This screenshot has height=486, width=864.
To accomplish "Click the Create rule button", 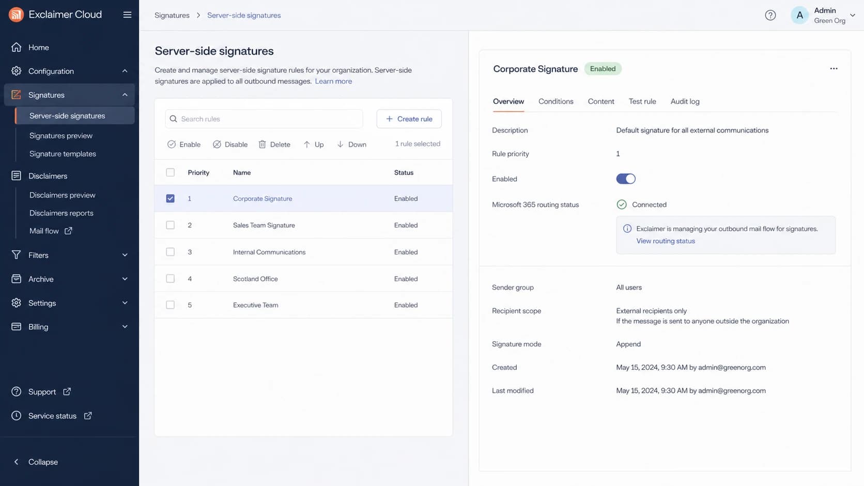I will click(409, 119).
